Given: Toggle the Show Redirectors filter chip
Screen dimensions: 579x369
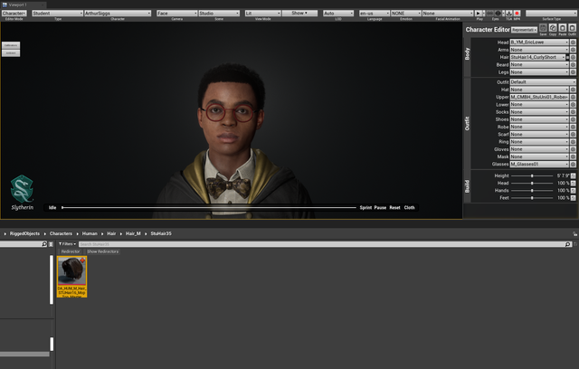Looking at the screenshot, I should [x=102, y=251].
